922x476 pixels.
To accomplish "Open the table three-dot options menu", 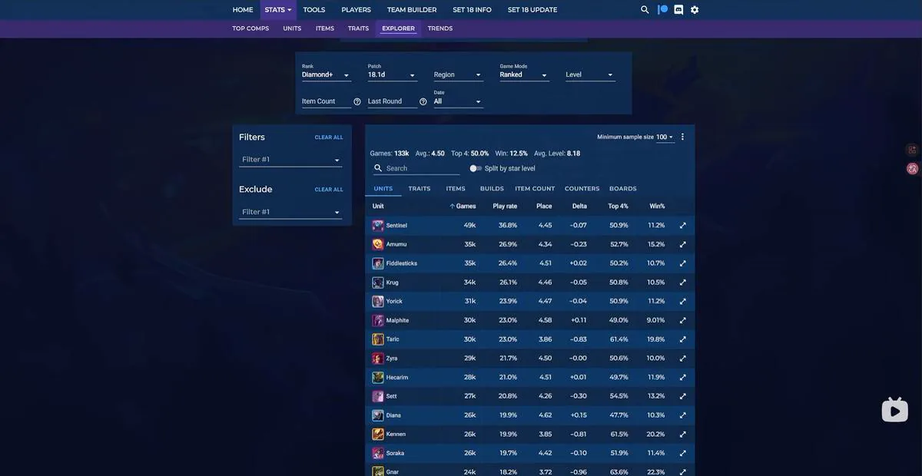I will (x=682, y=137).
